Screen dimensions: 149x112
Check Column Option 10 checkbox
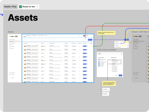(111, 71)
